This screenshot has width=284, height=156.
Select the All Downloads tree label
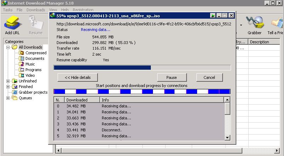pos(30,47)
